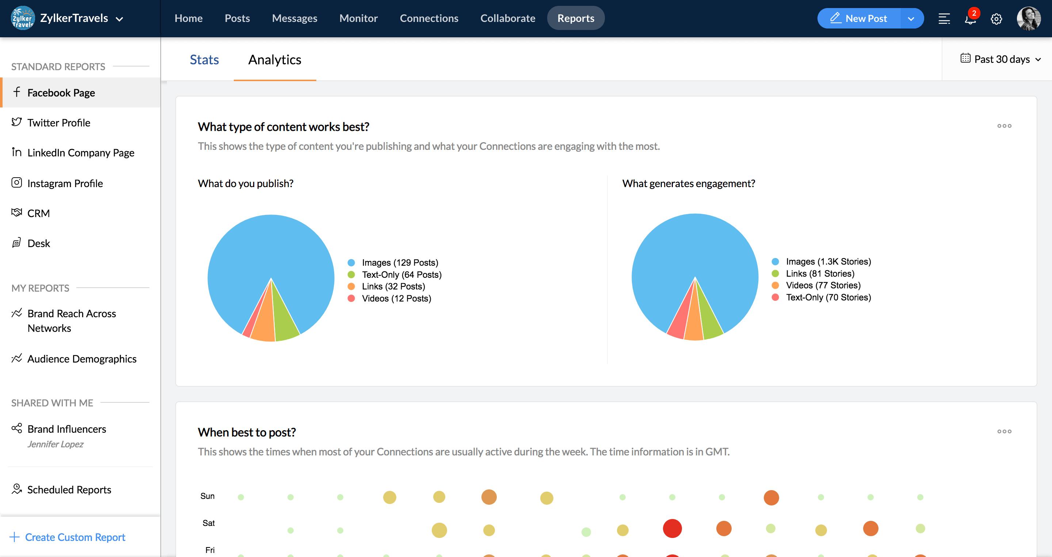This screenshot has height=557, width=1052.
Task: Open the lines menu icon in header
Action: (x=944, y=19)
